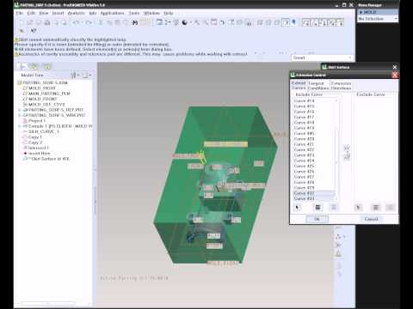Switch to the Tangent Conditions tab
The height and width of the screenshot is (309, 413).
[x=318, y=86]
